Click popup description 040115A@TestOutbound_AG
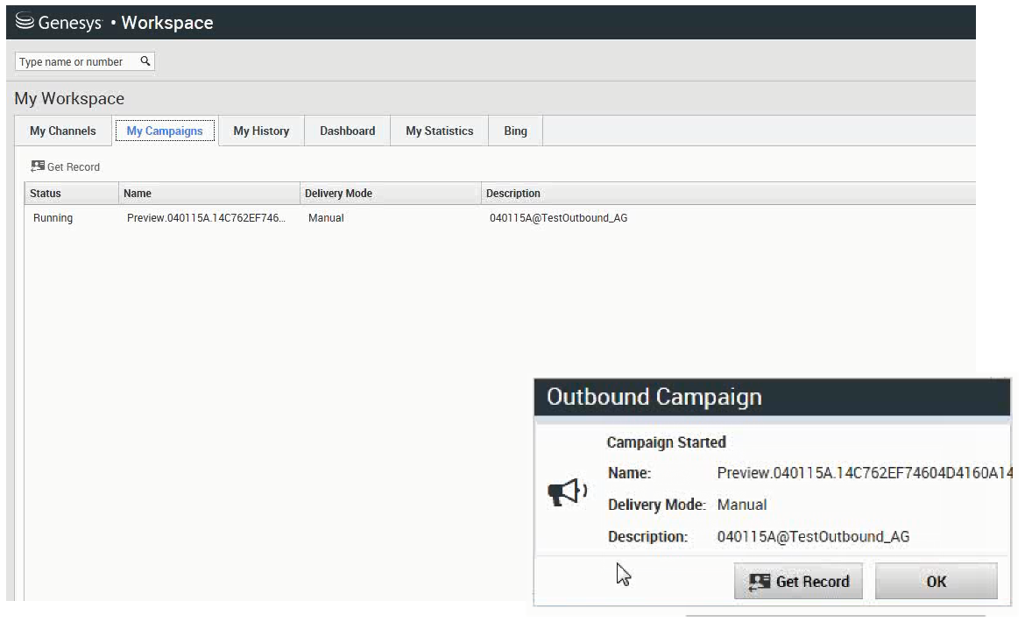The width and height of the screenshot is (1025, 622). (x=813, y=536)
